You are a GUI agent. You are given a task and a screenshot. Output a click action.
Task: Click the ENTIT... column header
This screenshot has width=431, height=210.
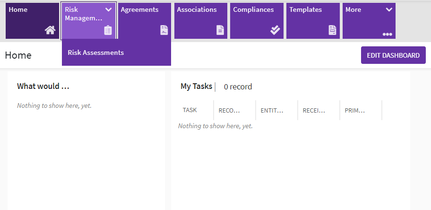pos(272,111)
